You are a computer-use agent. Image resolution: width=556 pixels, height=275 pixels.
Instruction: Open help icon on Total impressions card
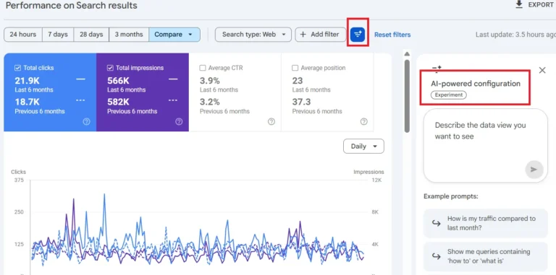pos(179,121)
